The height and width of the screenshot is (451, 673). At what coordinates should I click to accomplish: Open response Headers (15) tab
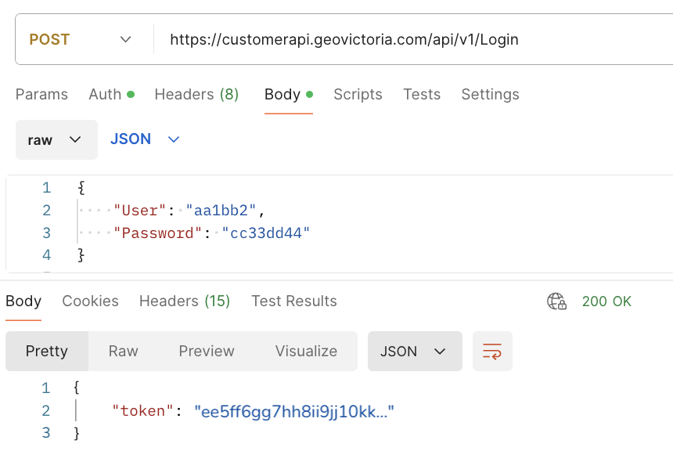185,301
